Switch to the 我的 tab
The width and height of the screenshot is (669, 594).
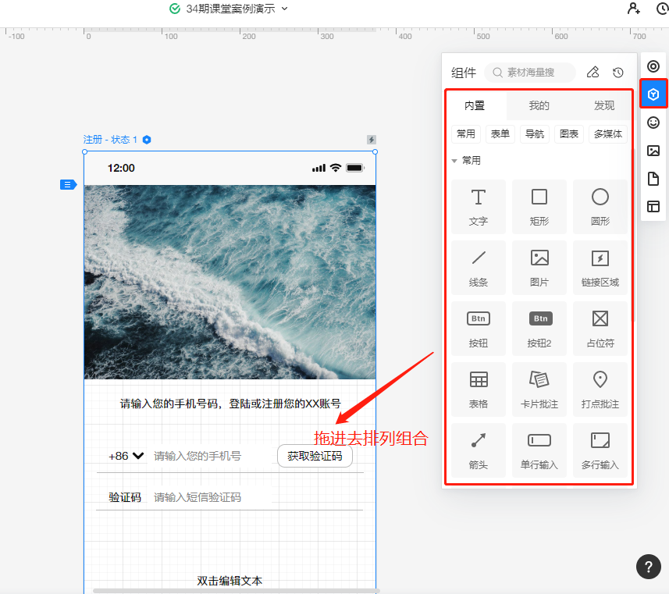[539, 105]
